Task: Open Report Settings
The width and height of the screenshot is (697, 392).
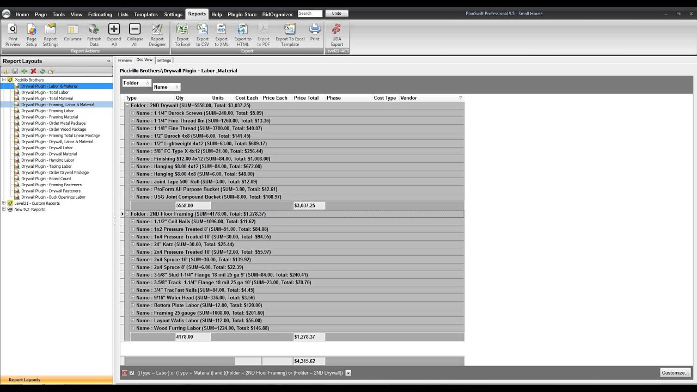Action: coord(50,35)
